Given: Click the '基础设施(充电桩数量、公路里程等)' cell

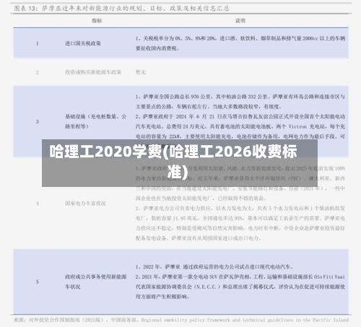Looking at the screenshot, I should coord(96,121).
